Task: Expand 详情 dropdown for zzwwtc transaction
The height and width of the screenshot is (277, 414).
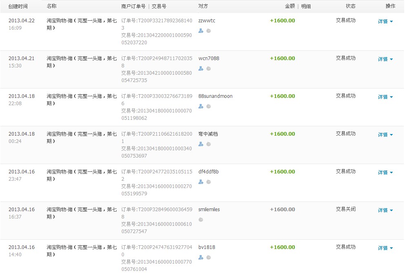Action: pos(385,22)
